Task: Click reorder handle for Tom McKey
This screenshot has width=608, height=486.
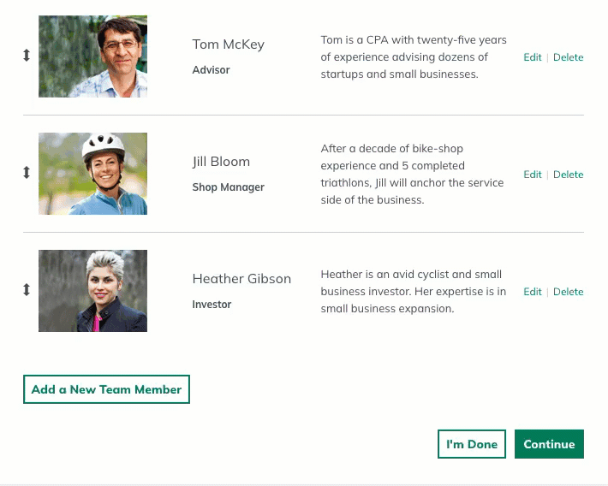Action: pos(27,56)
